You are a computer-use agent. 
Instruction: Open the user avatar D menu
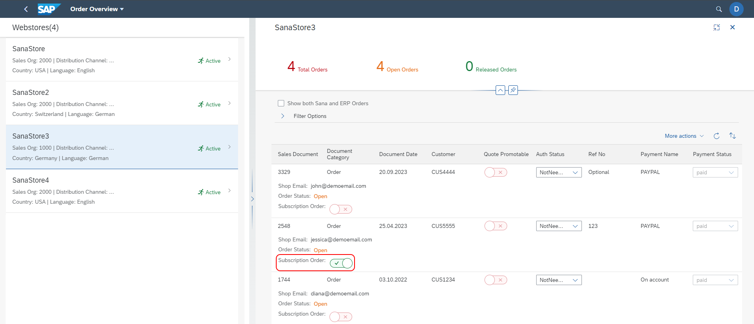(x=736, y=9)
